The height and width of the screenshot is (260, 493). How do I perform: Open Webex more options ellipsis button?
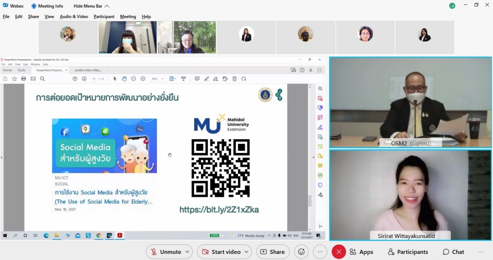click(320, 252)
